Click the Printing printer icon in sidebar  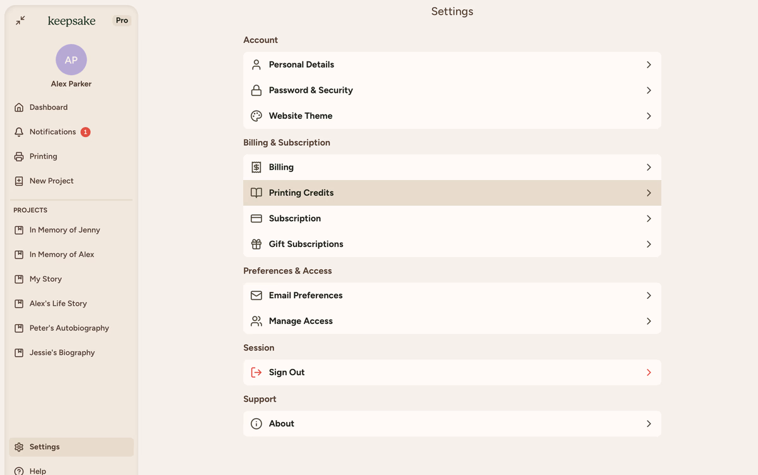[x=19, y=157]
